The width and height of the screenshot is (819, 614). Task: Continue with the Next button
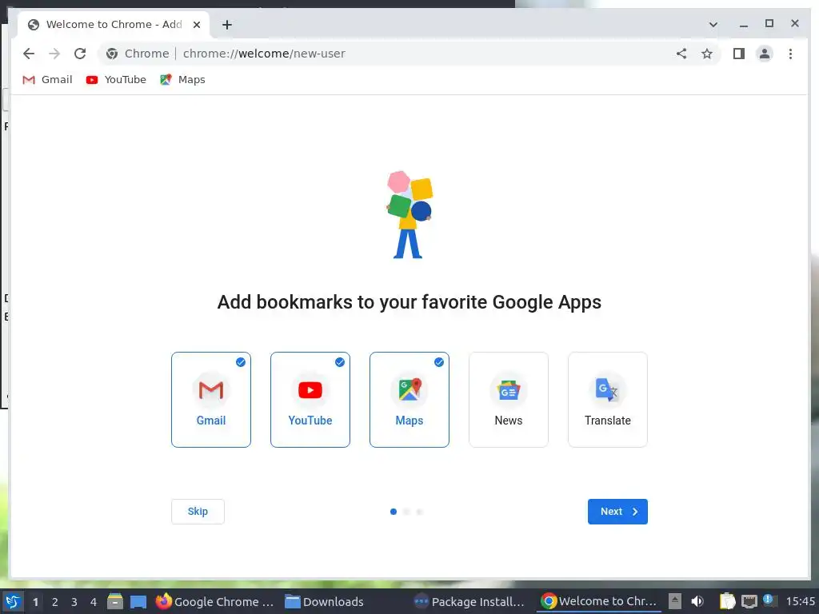pyautogui.click(x=617, y=511)
